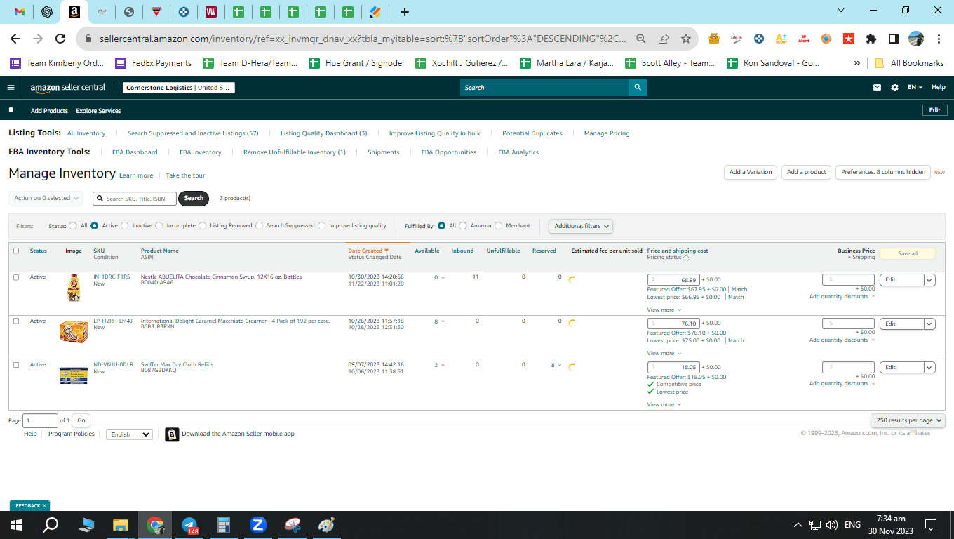Reload the page with browser refresh icon
The height and width of the screenshot is (539, 954).
pos(60,39)
